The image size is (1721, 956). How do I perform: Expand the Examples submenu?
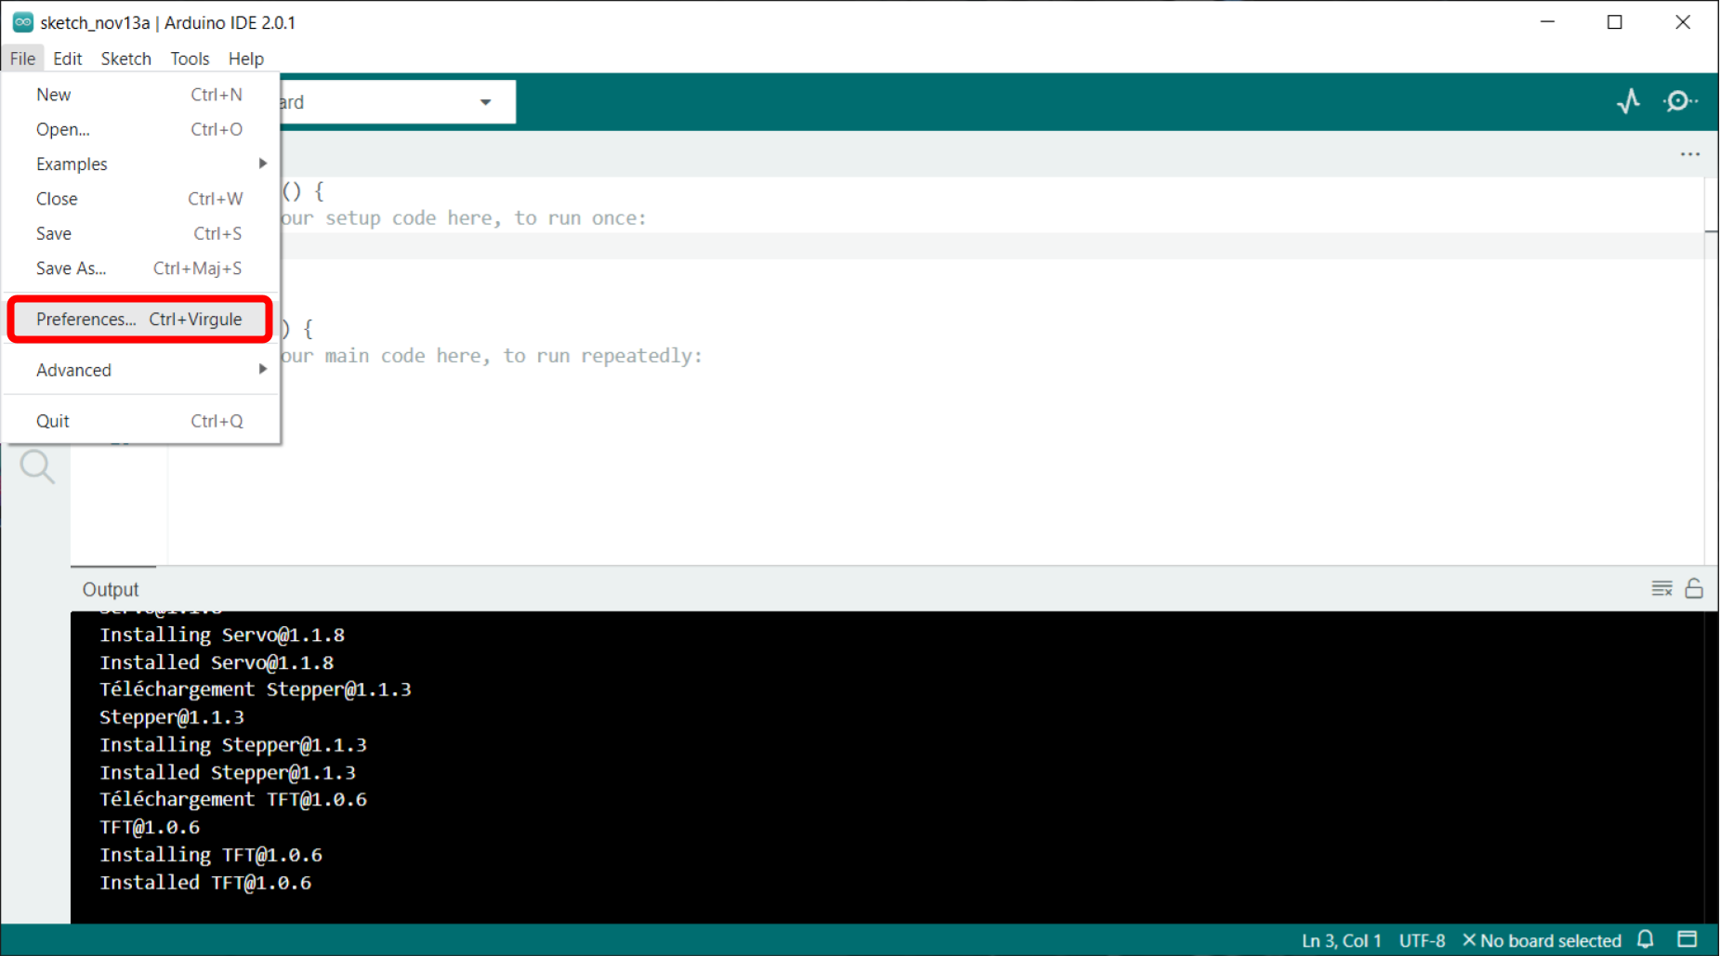pos(72,164)
